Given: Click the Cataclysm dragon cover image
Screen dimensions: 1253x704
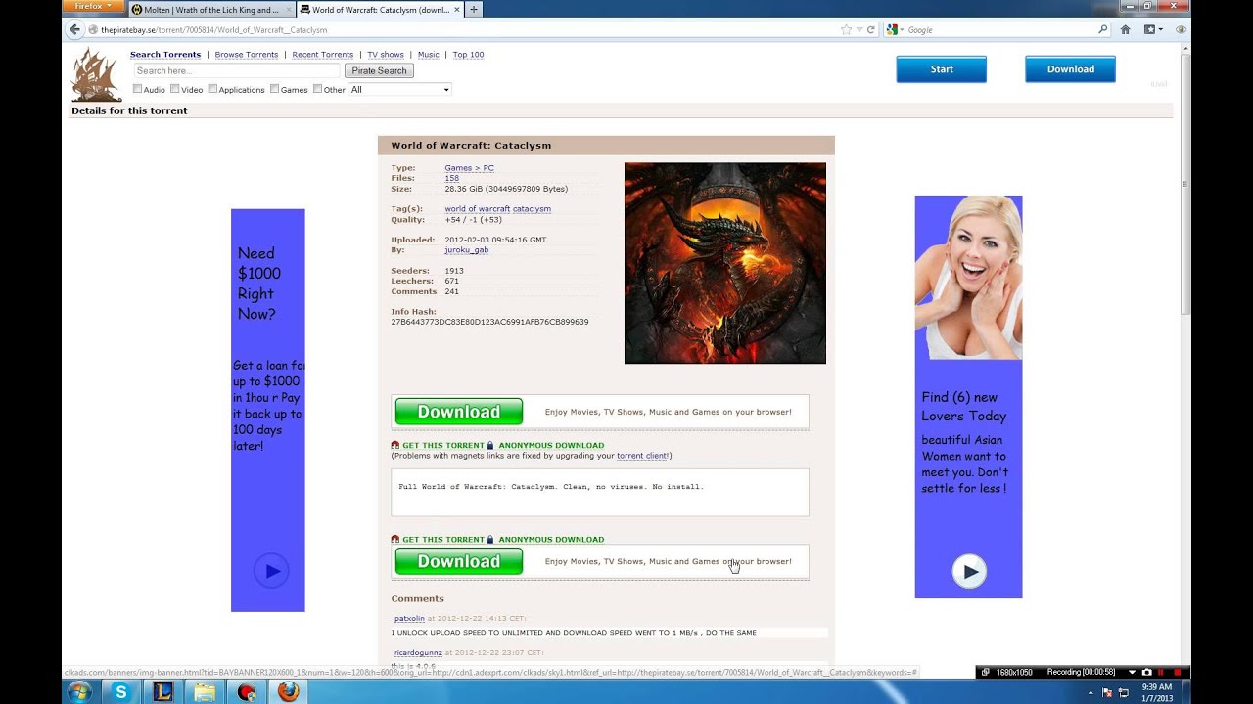Looking at the screenshot, I should pyautogui.click(x=725, y=263).
